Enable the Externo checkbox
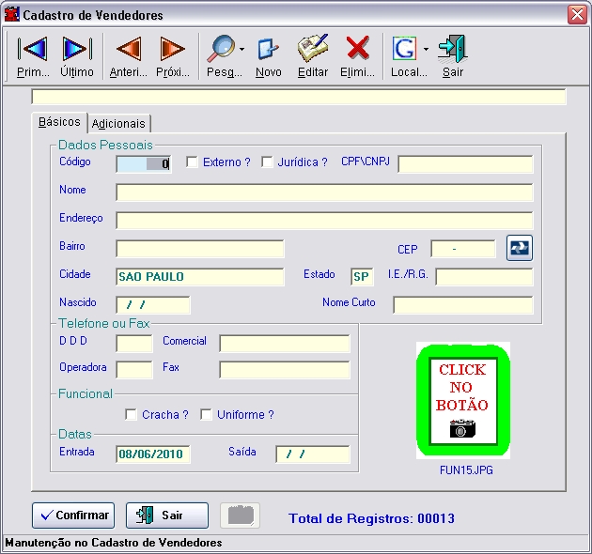This screenshot has height=554, width=592. tap(193, 162)
